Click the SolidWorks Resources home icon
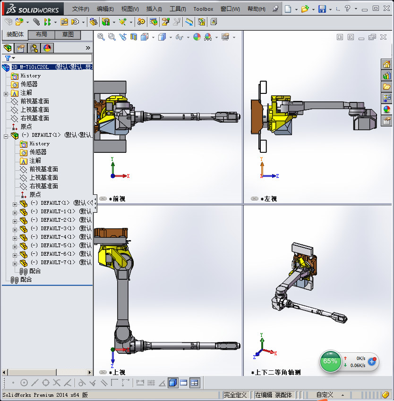394x401 pixels. pos(386,64)
